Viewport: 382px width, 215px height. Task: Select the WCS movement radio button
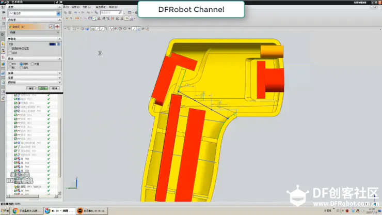pyautogui.click(x=10, y=64)
